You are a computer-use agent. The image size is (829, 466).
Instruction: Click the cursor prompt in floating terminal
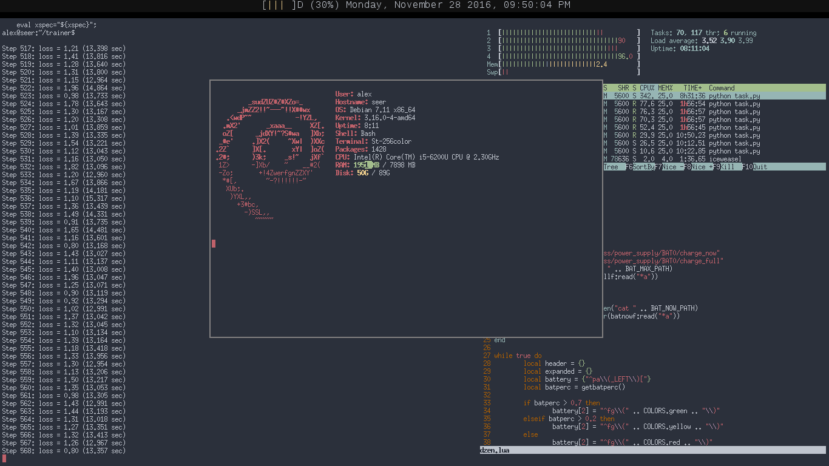[x=214, y=244]
